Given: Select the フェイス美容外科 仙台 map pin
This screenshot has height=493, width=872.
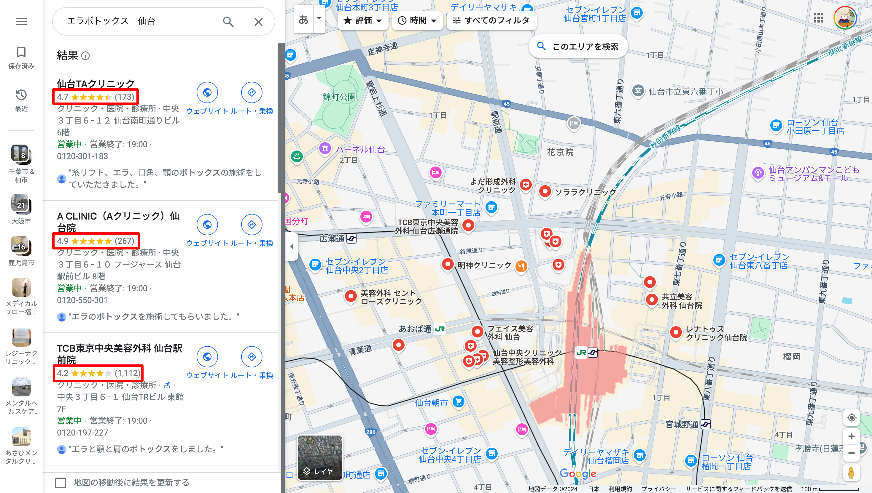Looking at the screenshot, I should click(x=478, y=332).
